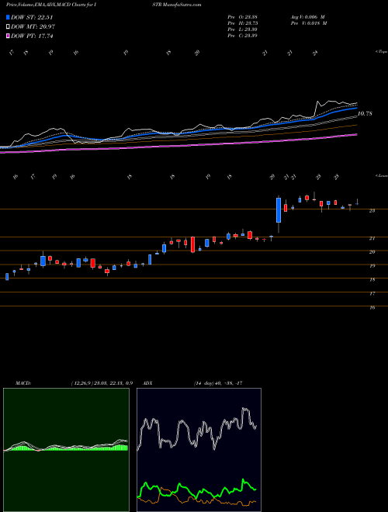This screenshot has height=512, width=388.
Task: Click the 'Pre O: 23.38' value
Action: click(x=242, y=16)
